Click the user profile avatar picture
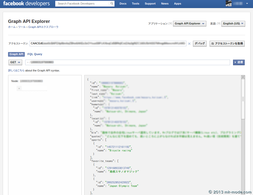The width and height of the screenshot is (253, 195). (x=229, y=3)
